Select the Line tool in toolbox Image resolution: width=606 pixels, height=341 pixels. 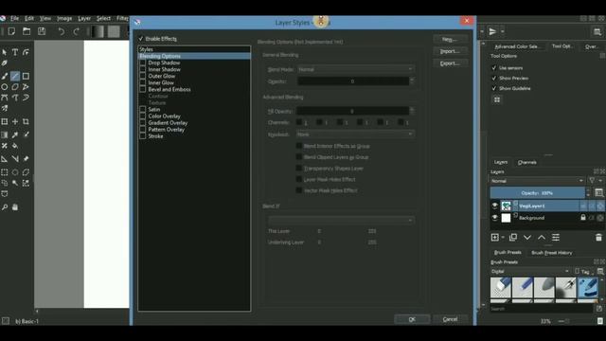point(15,76)
